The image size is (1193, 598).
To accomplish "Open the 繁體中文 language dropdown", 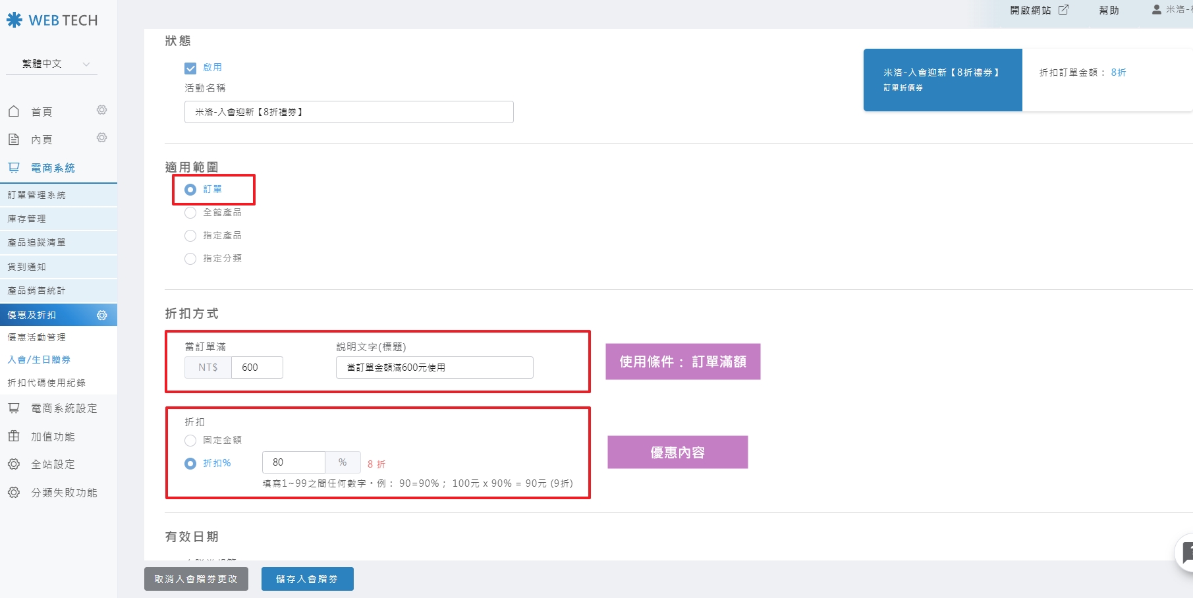I will pos(52,64).
